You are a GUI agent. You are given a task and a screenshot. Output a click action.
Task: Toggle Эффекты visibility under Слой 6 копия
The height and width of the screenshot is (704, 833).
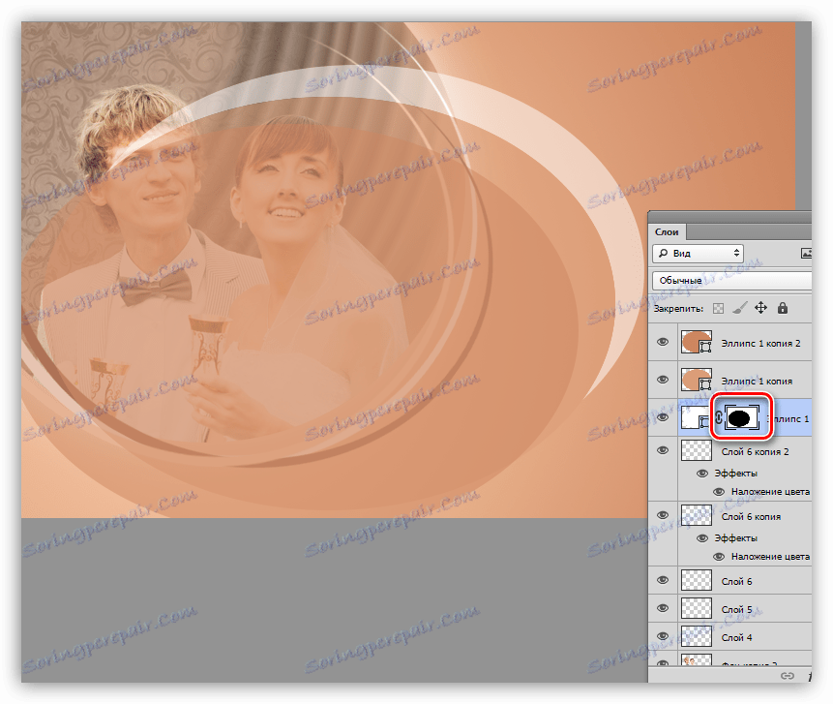[x=702, y=538]
